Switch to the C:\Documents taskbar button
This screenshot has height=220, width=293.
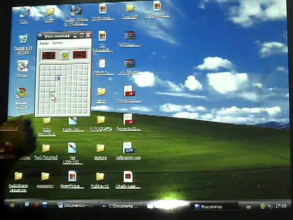pyautogui.click(x=121, y=206)
